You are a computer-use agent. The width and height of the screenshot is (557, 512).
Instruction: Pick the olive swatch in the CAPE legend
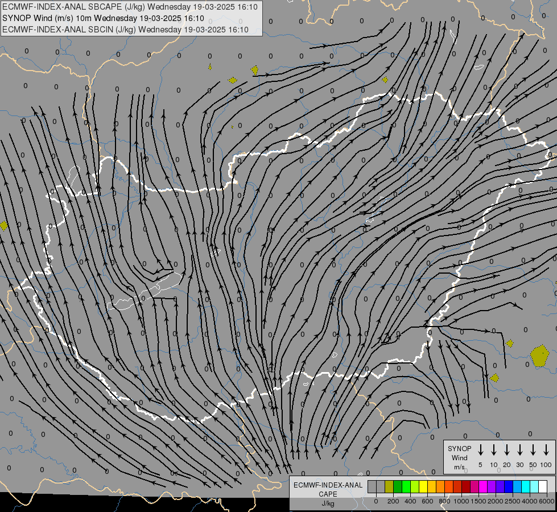click(x=389, y=486)
